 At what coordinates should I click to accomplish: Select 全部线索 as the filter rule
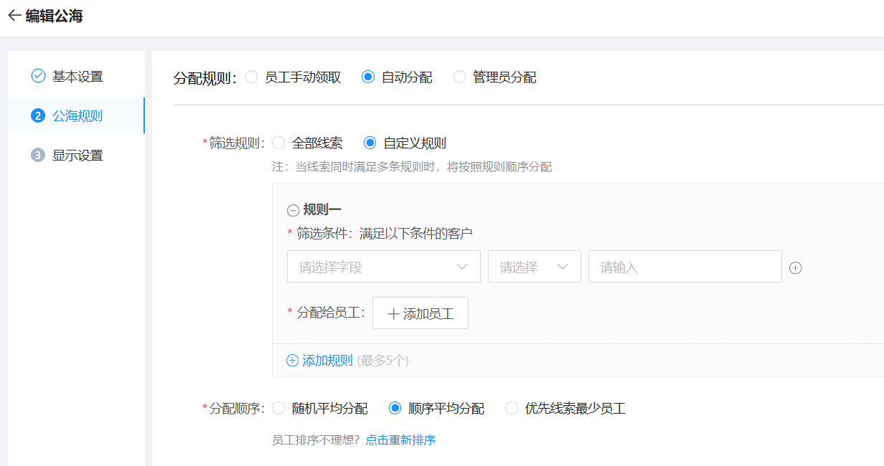278,143
